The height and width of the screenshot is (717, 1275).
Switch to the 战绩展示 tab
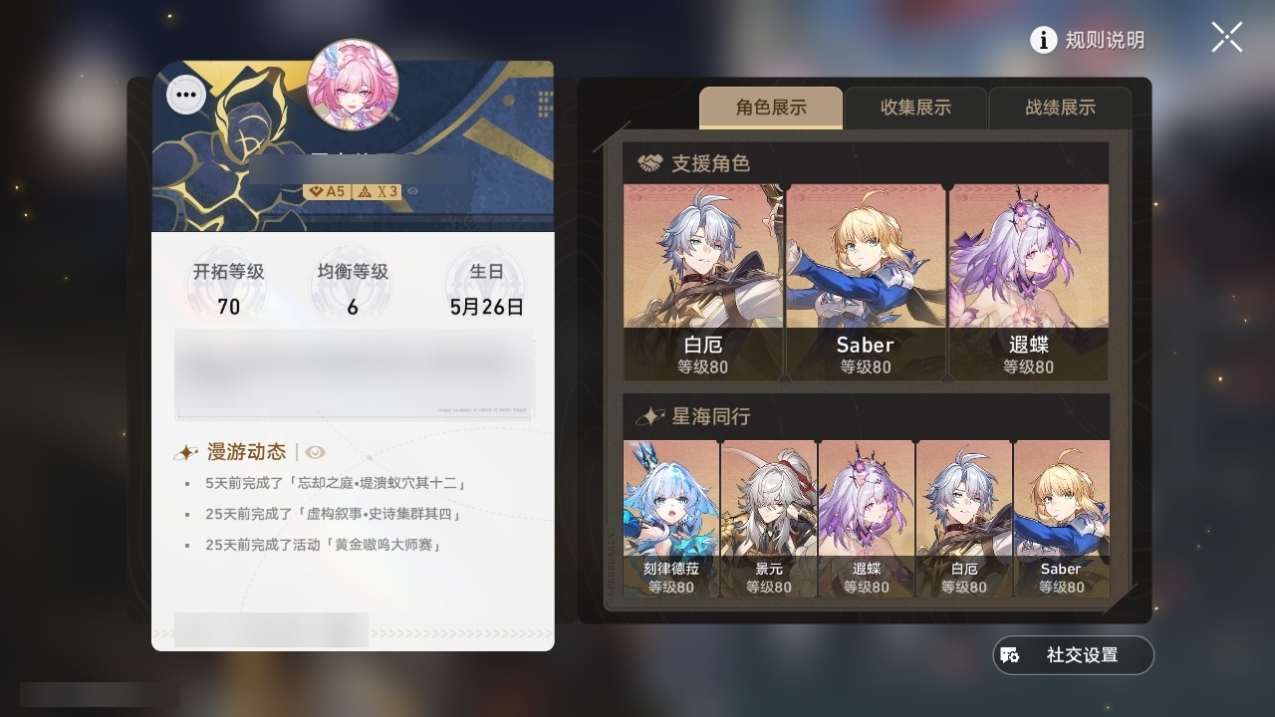[x=1060, y=108]
